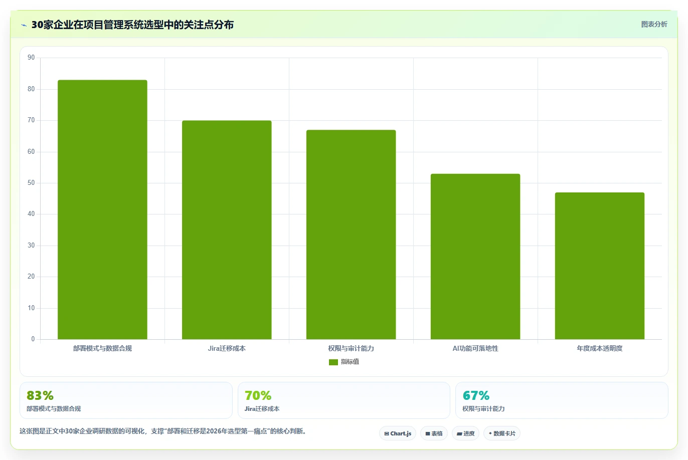Click the y-axis value 90
The image size is (688, 460).
point(31,58)
